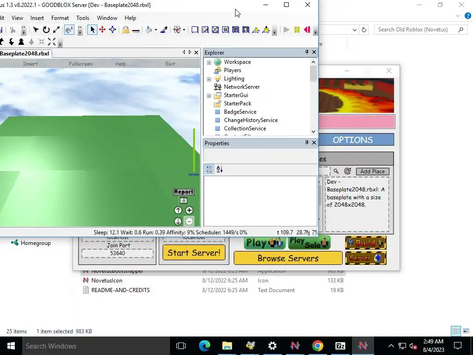Select the Dropper color picker tool

pos(164,30)
